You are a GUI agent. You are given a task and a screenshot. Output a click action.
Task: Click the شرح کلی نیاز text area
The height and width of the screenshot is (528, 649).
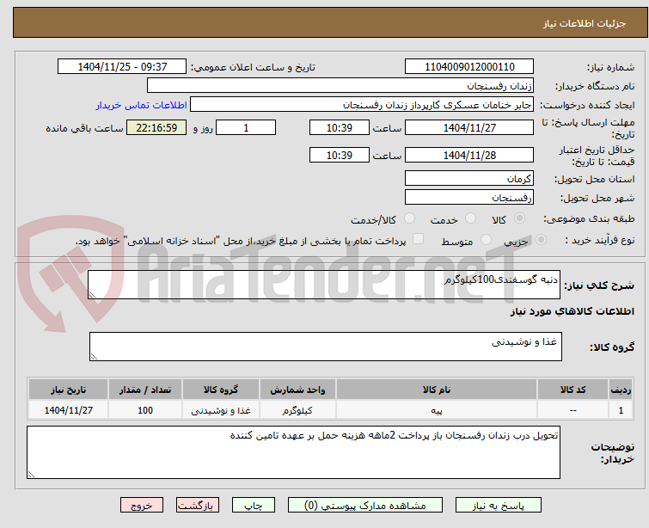(324, 285)
